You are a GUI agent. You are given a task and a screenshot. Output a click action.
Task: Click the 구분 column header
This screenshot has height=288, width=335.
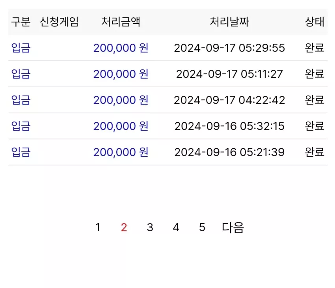tap(21, 22)
